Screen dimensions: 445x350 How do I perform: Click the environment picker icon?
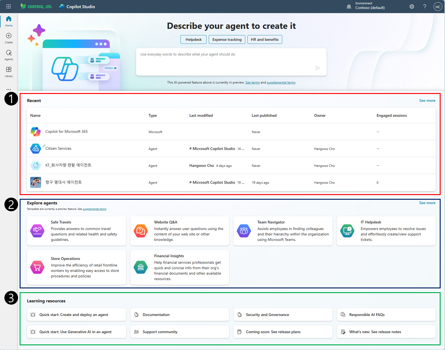point(349,7)
